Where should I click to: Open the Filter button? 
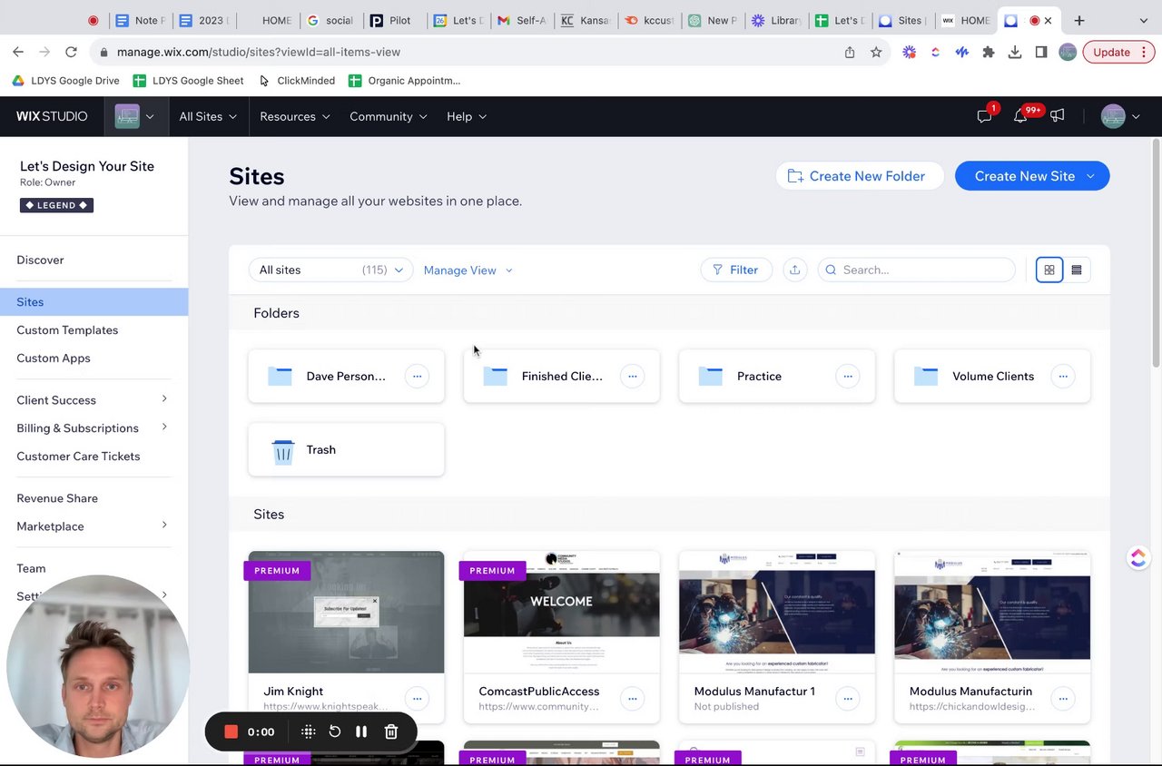pos(736,270)
